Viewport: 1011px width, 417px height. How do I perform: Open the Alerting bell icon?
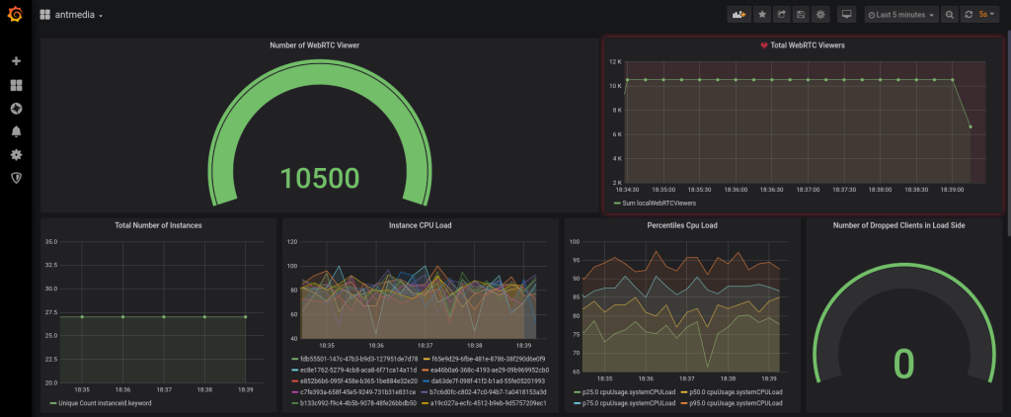[16, 131]
